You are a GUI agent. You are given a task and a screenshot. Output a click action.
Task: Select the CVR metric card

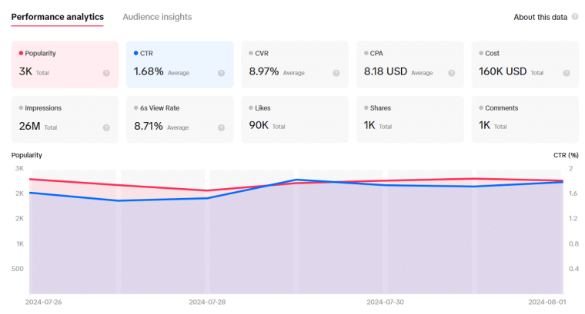click(x=295, y=64)
